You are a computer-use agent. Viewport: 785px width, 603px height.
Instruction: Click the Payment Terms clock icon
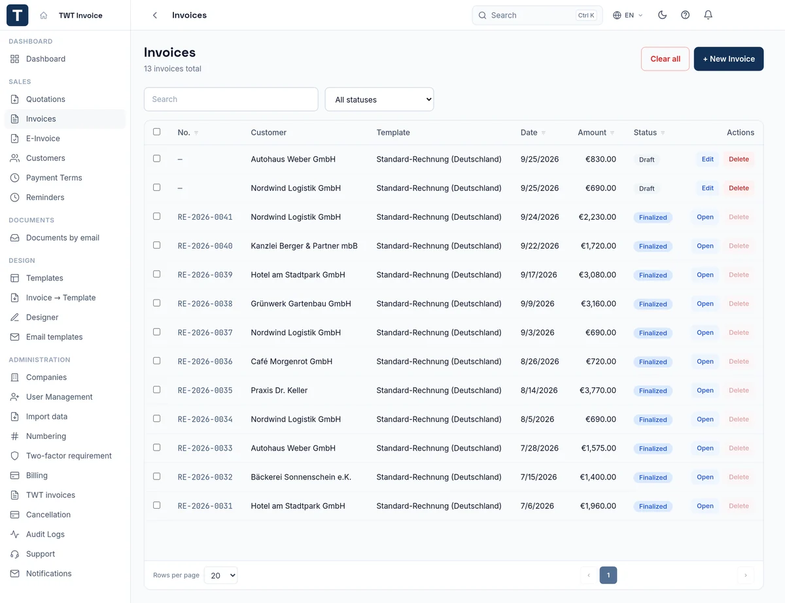[15, 178]
